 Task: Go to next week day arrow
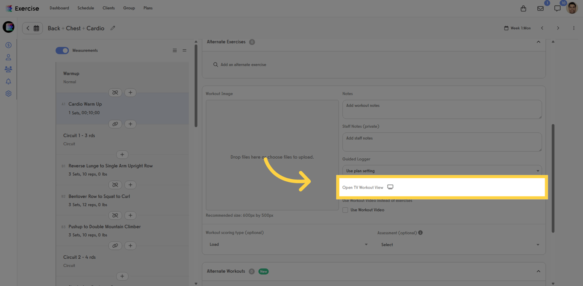point(558,28)
